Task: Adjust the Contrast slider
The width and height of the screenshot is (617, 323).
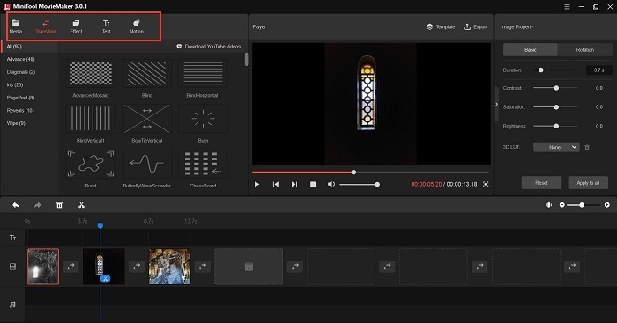Action: 555,88
